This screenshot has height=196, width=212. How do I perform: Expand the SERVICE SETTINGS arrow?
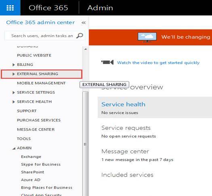[13, 92]
